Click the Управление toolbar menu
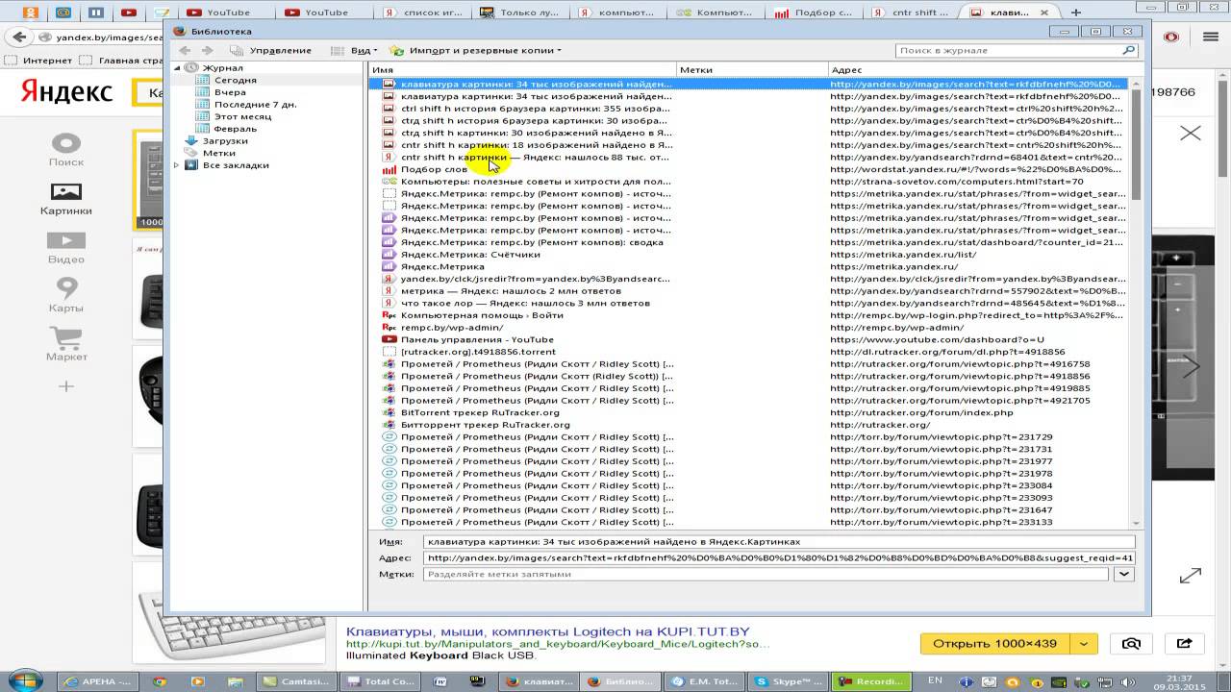 pos(271,50)
